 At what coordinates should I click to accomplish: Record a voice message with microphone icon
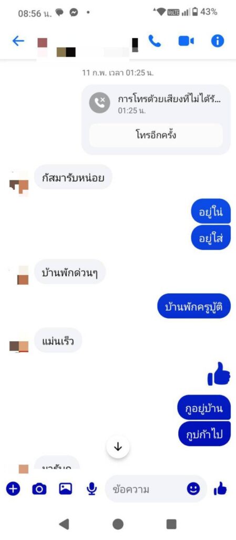(91, 488)
